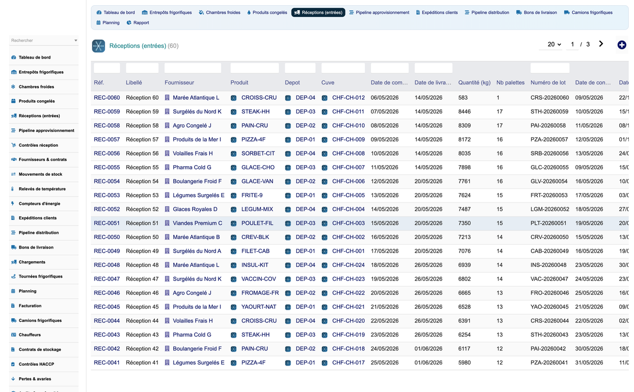Click the current page number field
Screen dimensions: 634x392
pyautogui.click(x=572, y=45)
